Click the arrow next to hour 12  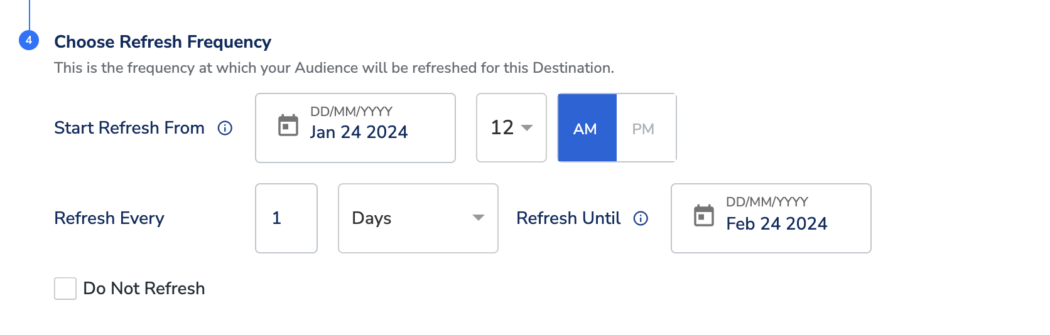(527, 128)
